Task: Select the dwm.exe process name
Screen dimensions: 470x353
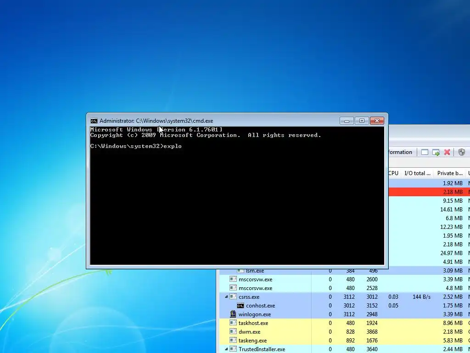Action: coord(249,332)
